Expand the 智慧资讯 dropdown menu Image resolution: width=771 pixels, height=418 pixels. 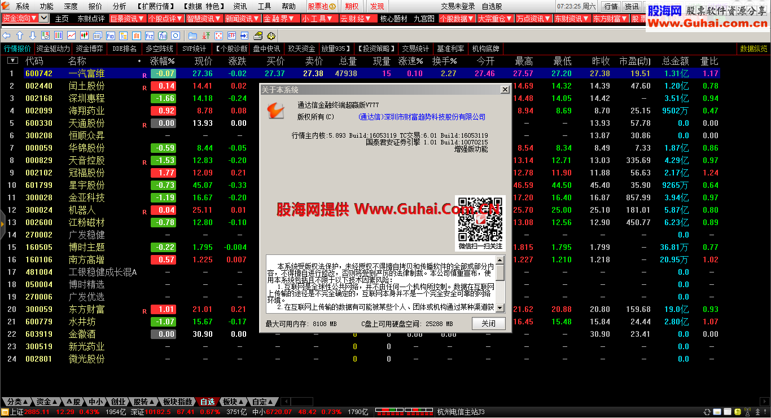(x=204, y=19)
